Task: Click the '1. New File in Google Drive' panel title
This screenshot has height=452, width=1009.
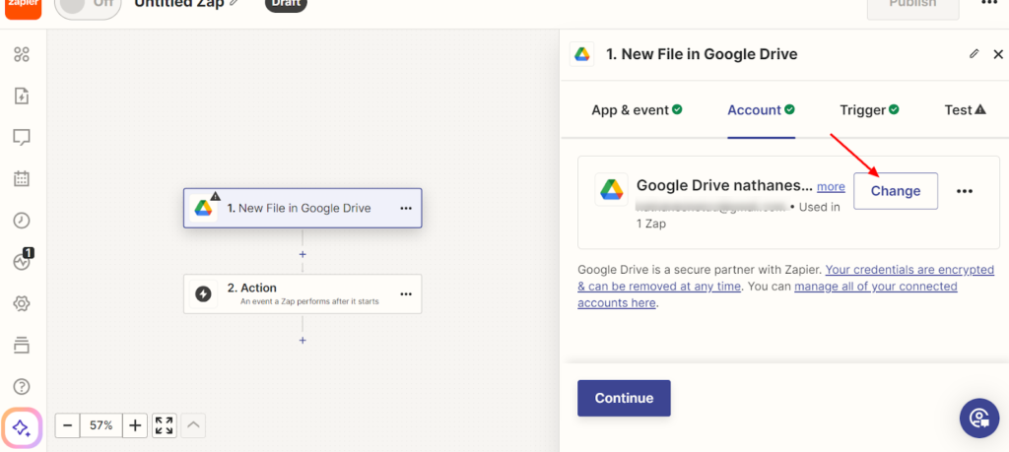Action: pos(702,54)
